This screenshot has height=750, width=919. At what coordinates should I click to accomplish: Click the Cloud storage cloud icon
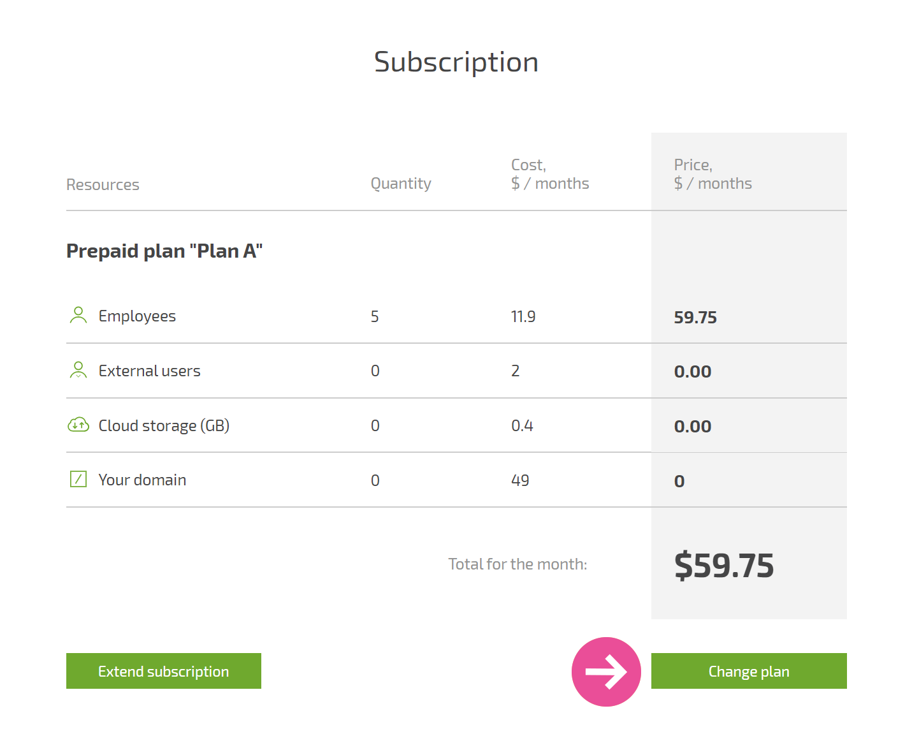click(x=78, y=425)
